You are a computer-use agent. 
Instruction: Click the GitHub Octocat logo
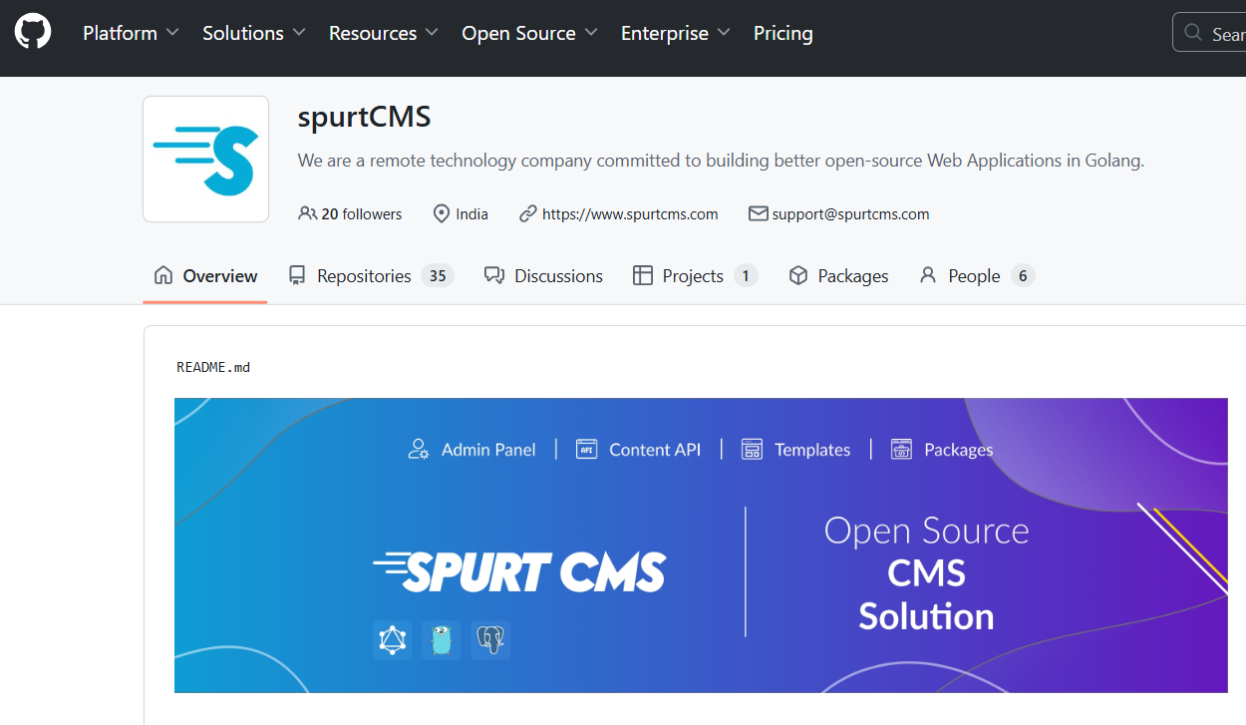point(32,32)
